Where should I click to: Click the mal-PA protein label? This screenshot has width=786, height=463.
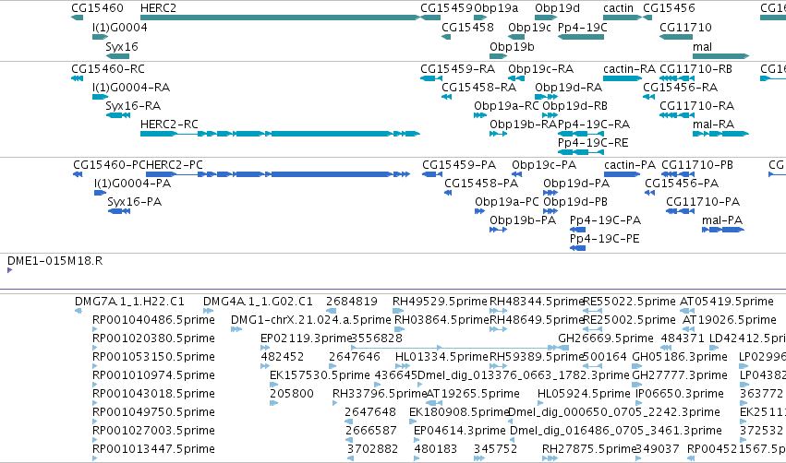tap(722, 220)
